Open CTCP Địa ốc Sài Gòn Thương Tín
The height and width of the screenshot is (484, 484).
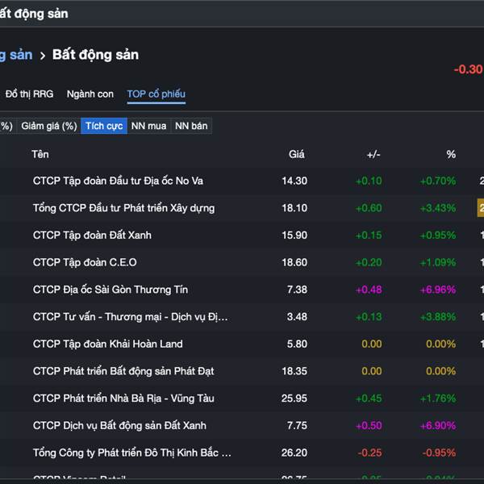tap(111, 290)
